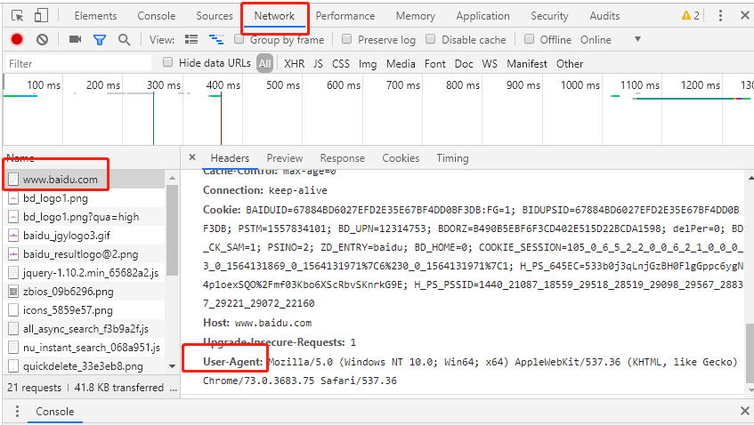Select zbios_09b6296.png request
754x425 pixels.
click(85, 292)
